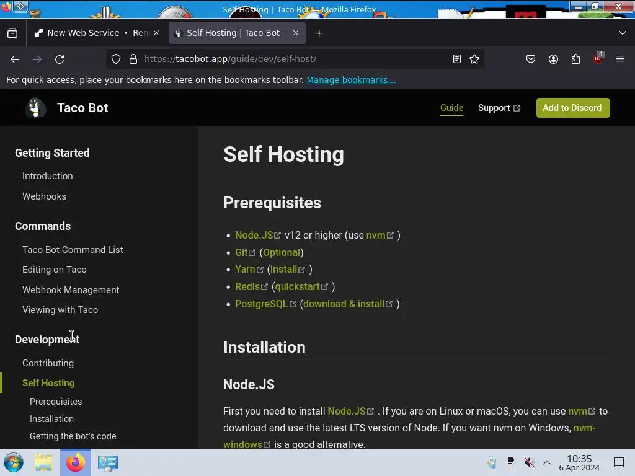Toggle reader view in address bar
Viewport: 635px width, 476px height.
(x=457, y=59)
